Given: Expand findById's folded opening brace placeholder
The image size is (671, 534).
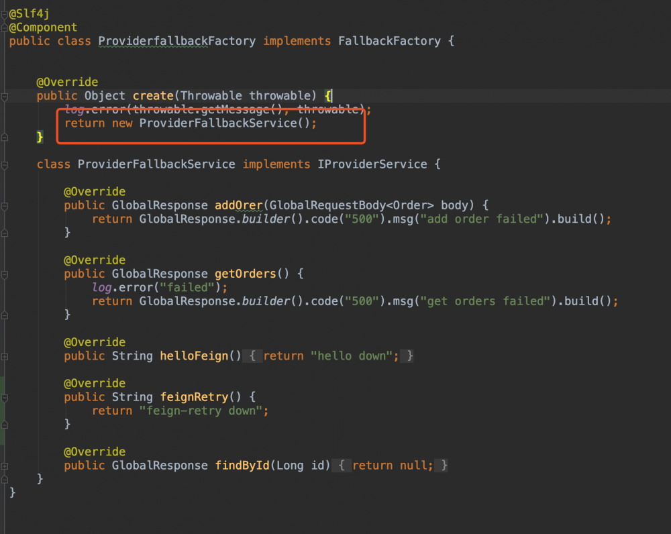Looking at the screenshot, I should [x=342, y=466].
